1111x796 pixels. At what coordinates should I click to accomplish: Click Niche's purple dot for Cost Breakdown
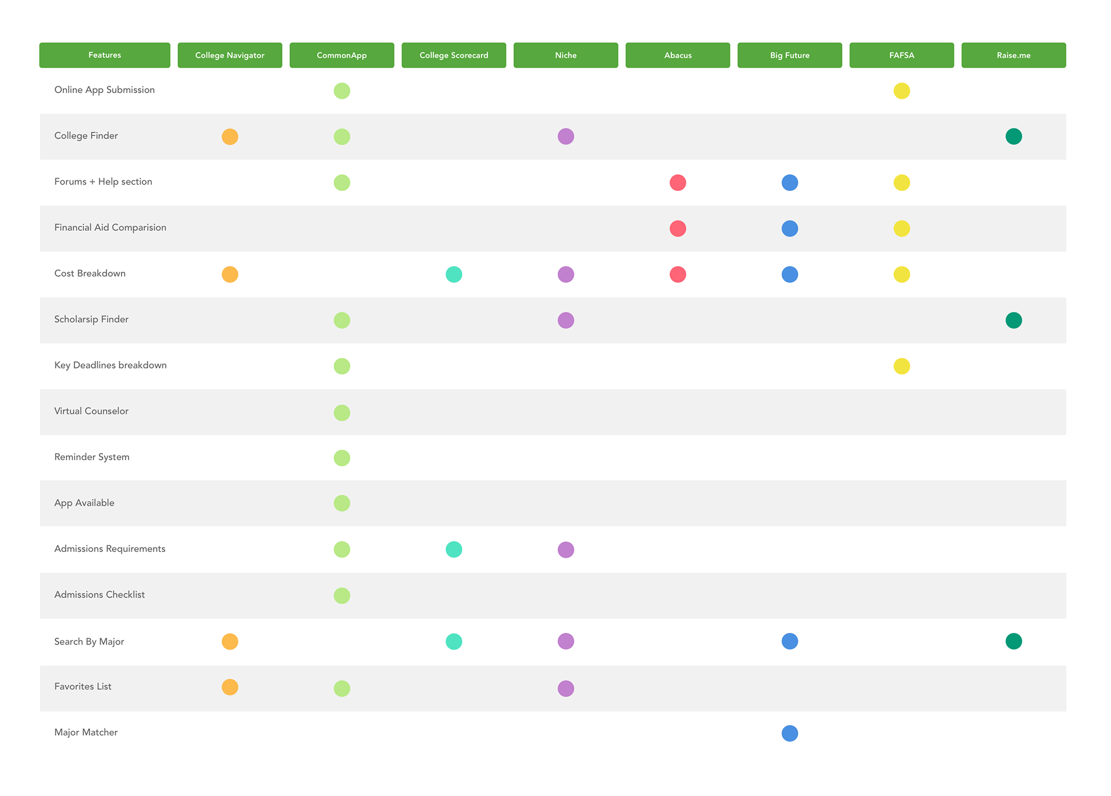[x=566, y=274]
